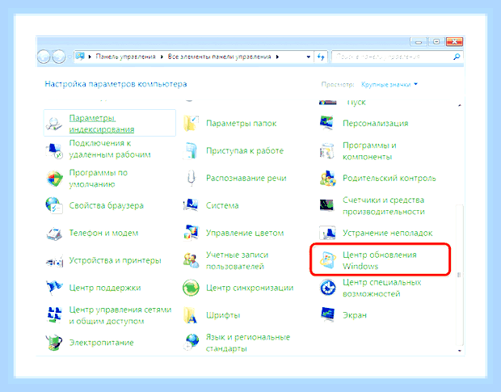This screenshot has height=392, width=501.
Task: Click Распознавание речи text label
Action: pos(246,179)
